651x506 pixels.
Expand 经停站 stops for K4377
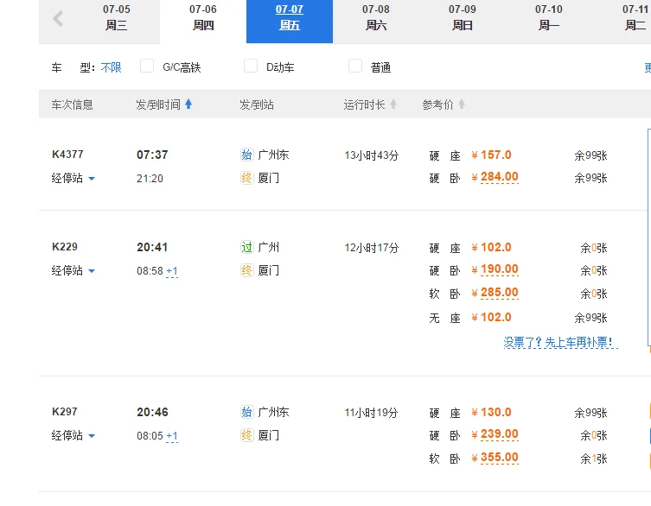coord(73,179)
